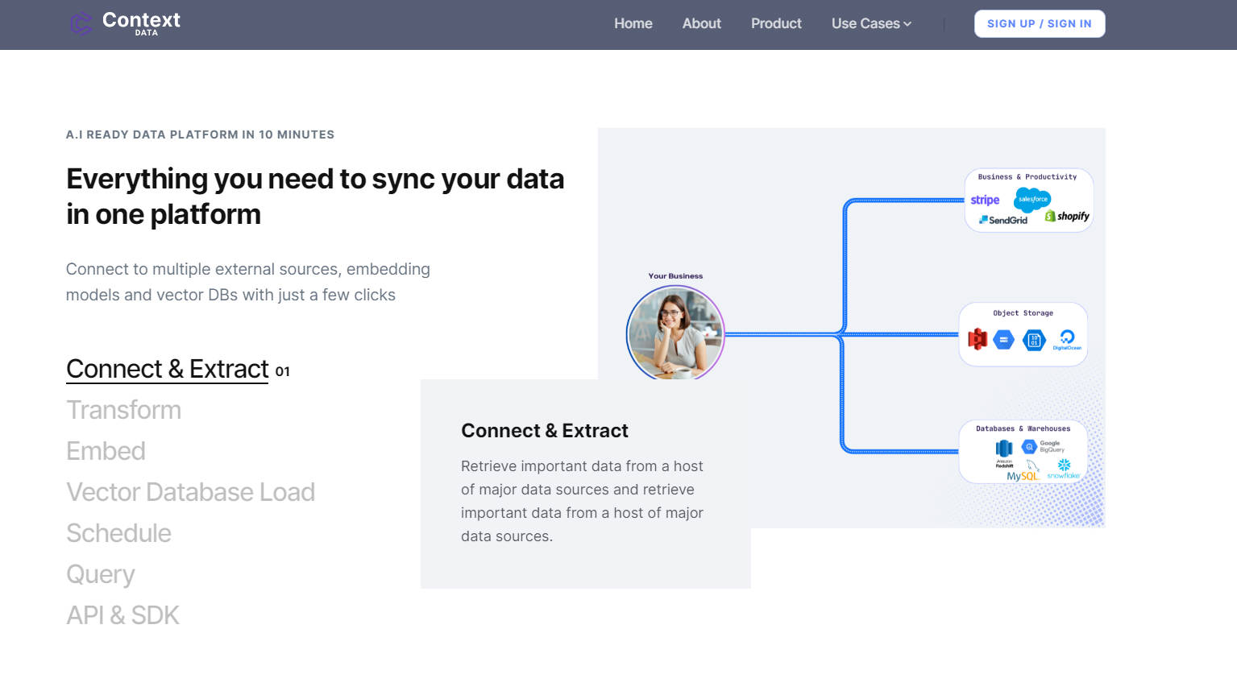Expand the Use Cases dropdown

pos(870,23)
